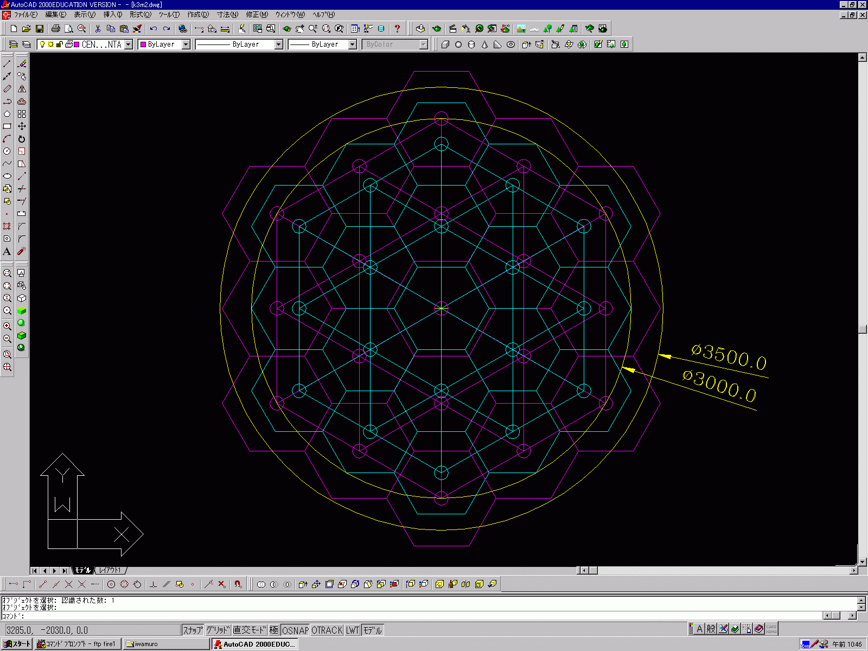Image resolution: width=868 pixels, height=651 pixels.
Task: Switch to the モデル tab
Action: click(x=82, y=570)
